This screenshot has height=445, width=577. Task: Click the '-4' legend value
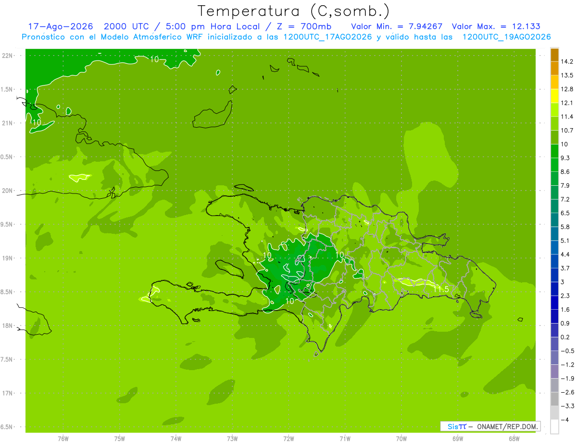click(x=565, y=420)
